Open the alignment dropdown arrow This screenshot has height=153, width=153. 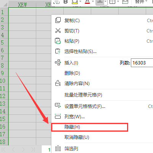point(106,2)
